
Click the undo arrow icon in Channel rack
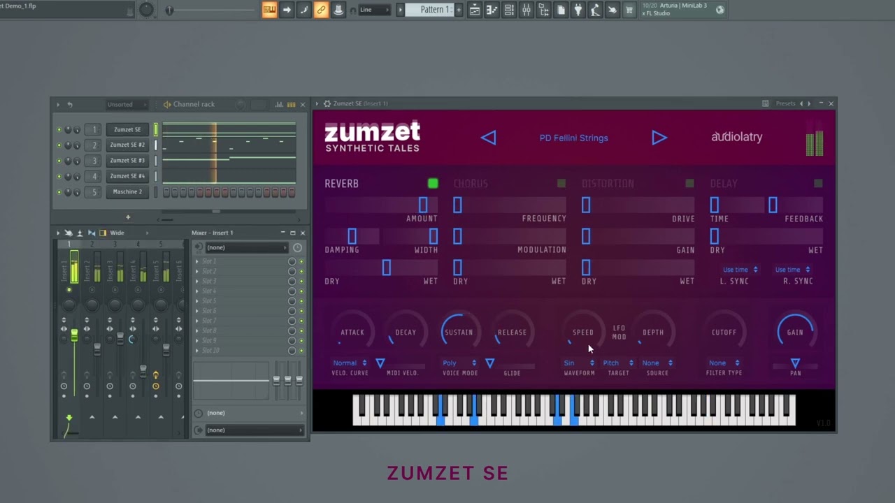click(69, 104)
